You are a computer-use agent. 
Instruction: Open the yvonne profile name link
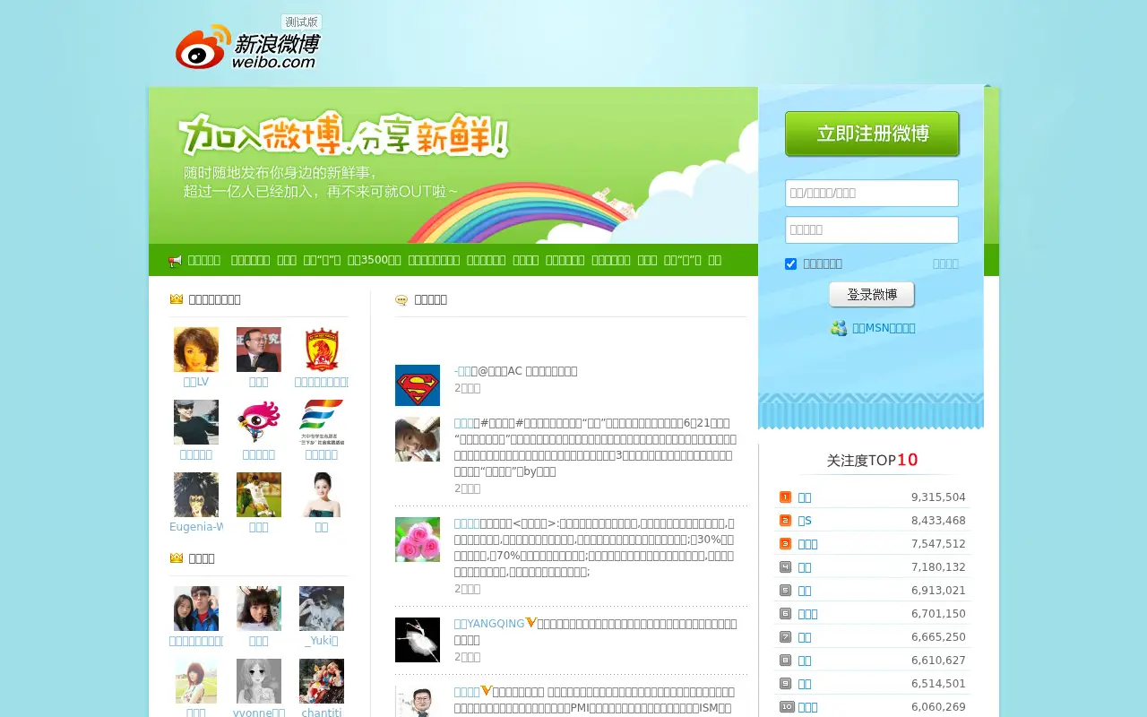259,713
